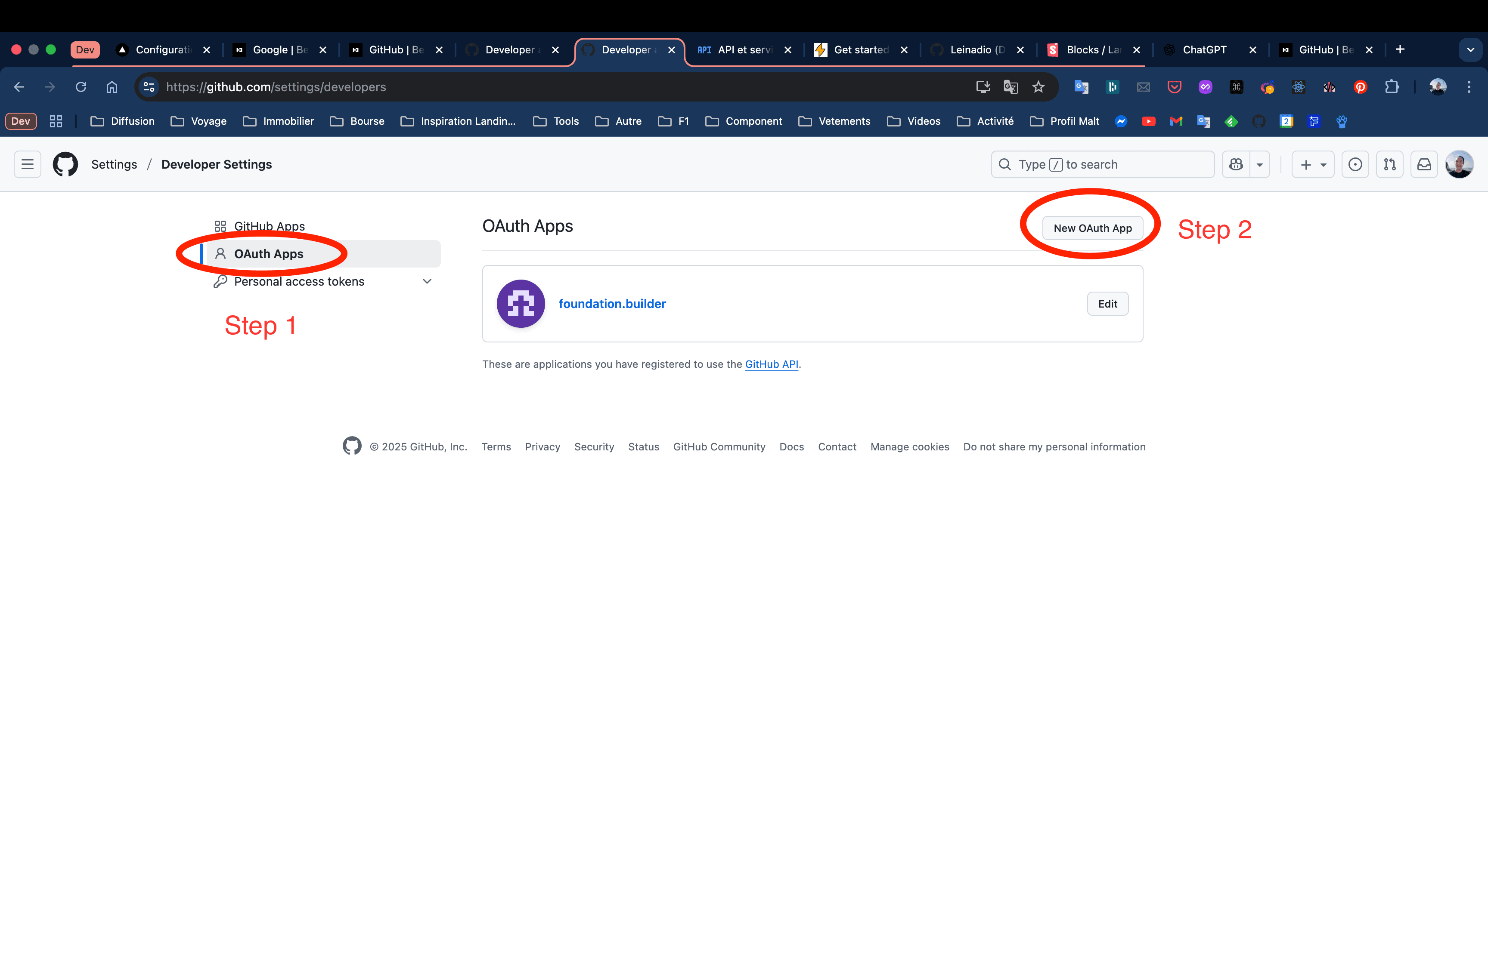Screen dimensions: 1488x961
Task: Open the Copilot chat icon
Action: click(x=1236, y=164)
